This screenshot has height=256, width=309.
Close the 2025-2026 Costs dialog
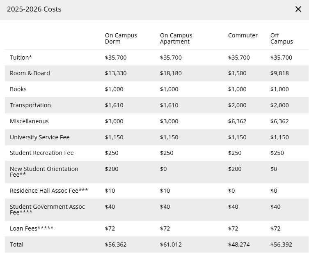[x=298, y=9]
